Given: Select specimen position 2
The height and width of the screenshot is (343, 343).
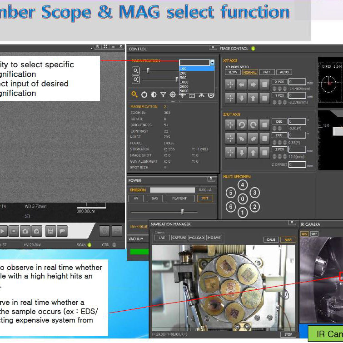Looking at the screenshot, I should coord(254,207).
